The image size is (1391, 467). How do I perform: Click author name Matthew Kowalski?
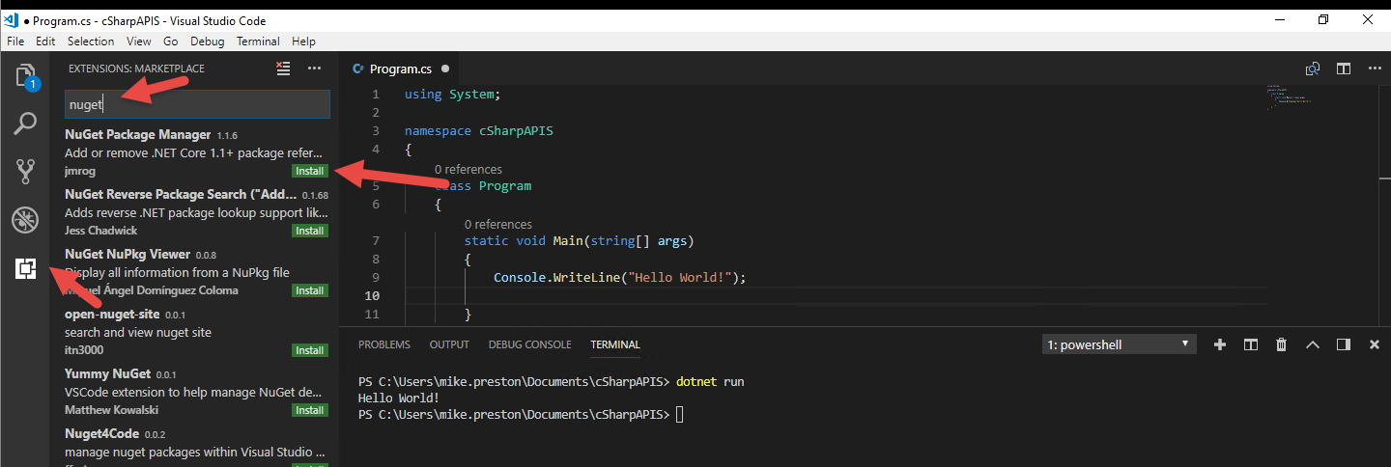[x=112, y=410]
